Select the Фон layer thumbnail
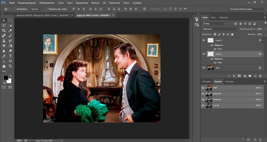This screenshot has height=142, width=267. [x=210, y=68]
